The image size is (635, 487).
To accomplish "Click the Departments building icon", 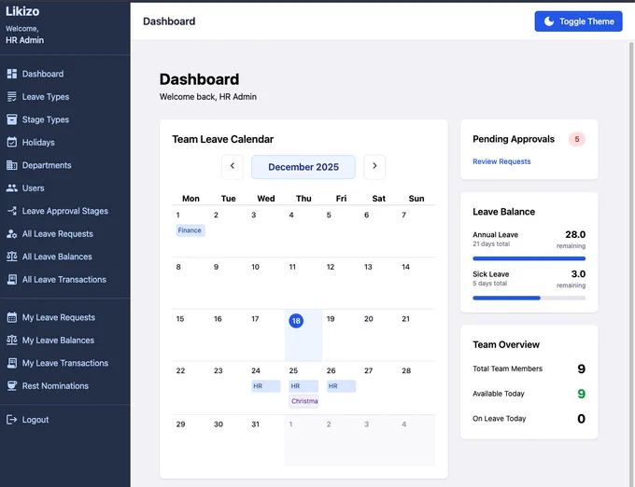I will (x=12, y=165).
